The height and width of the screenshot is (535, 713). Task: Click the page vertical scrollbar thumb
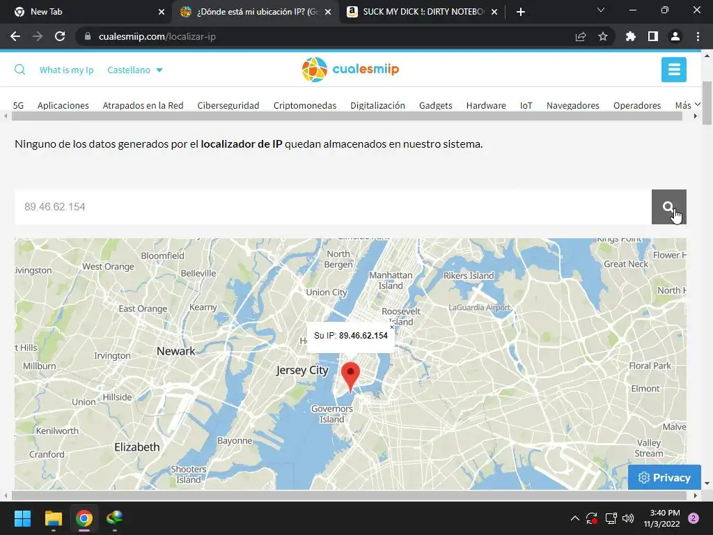pos(707,103)
